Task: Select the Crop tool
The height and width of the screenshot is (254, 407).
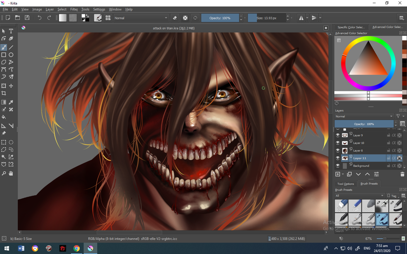Action: pos(4,93)
